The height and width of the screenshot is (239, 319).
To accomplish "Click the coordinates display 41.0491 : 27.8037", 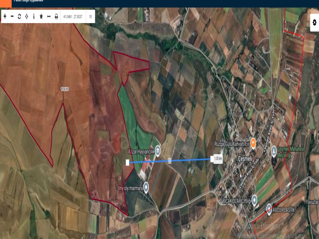I will tap(73, 17).
